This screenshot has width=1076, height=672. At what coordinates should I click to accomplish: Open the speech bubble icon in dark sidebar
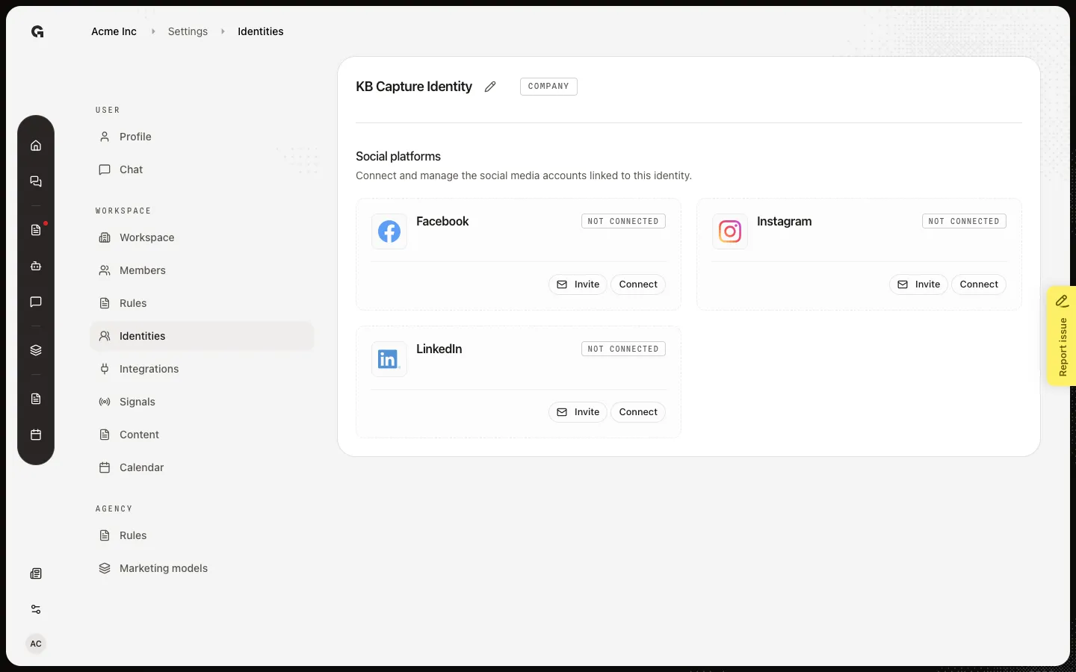point(36,302)
